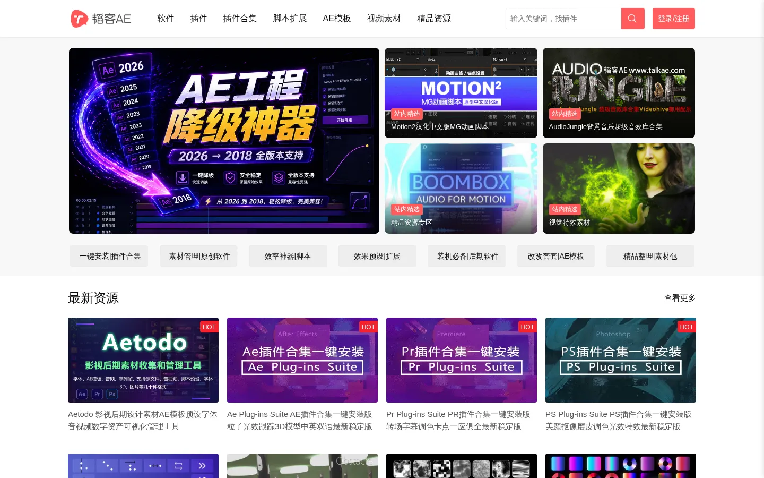The height and width of the screenshot is (478, 764).
Task: Open the Ae插件合集一键安装 thumbnail
Action: tap(302, 360)
